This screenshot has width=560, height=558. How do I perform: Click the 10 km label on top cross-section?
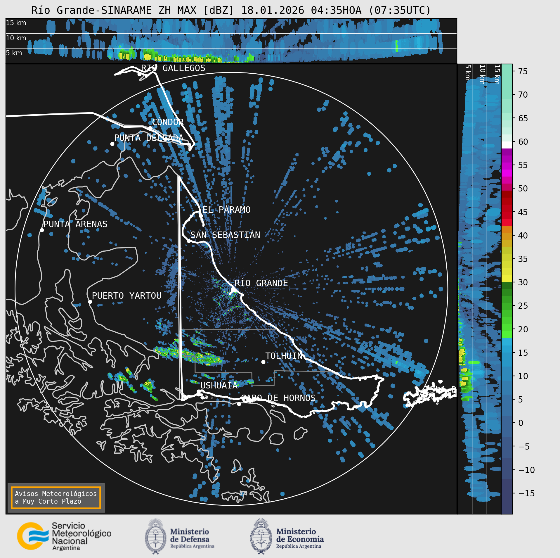[x=16, y=38]
